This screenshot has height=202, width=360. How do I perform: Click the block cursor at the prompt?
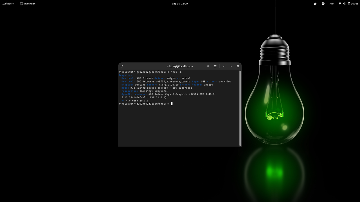pyautogui.click(x=172, y=104)
